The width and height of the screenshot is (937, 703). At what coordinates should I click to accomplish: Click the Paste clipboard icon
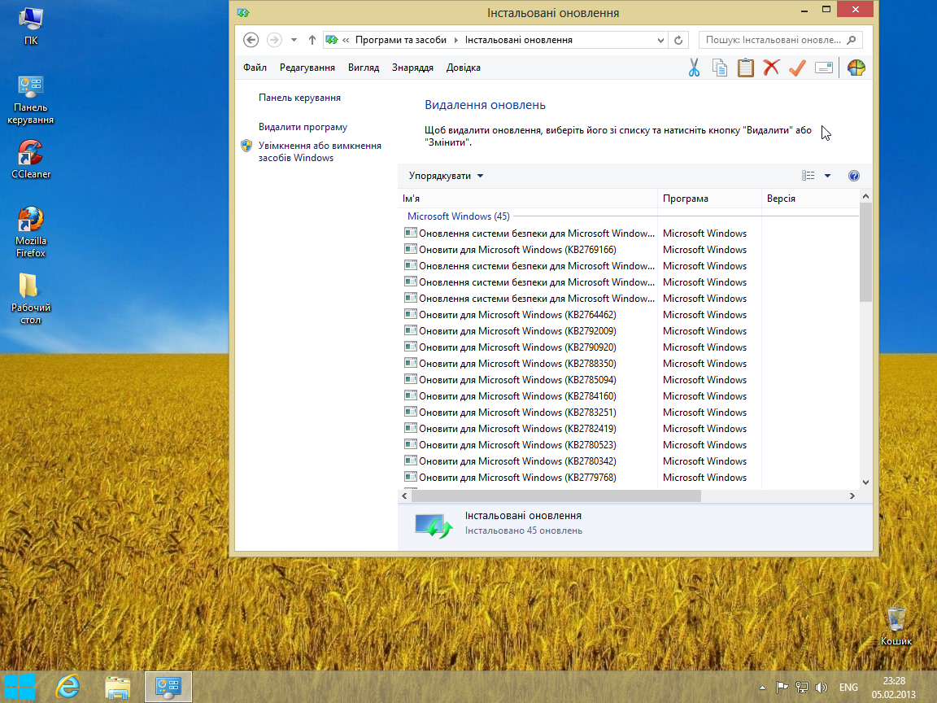click(x=745, y=68)
